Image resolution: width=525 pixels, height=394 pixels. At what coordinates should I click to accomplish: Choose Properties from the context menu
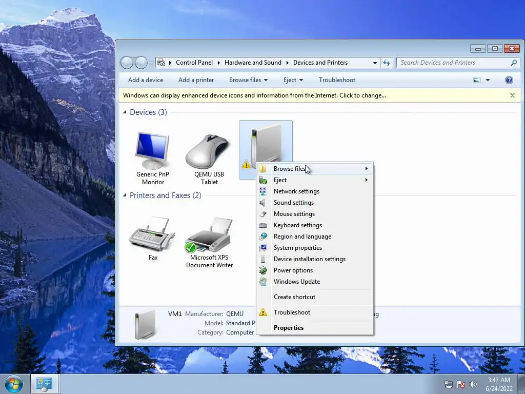[x=315, y=328]
